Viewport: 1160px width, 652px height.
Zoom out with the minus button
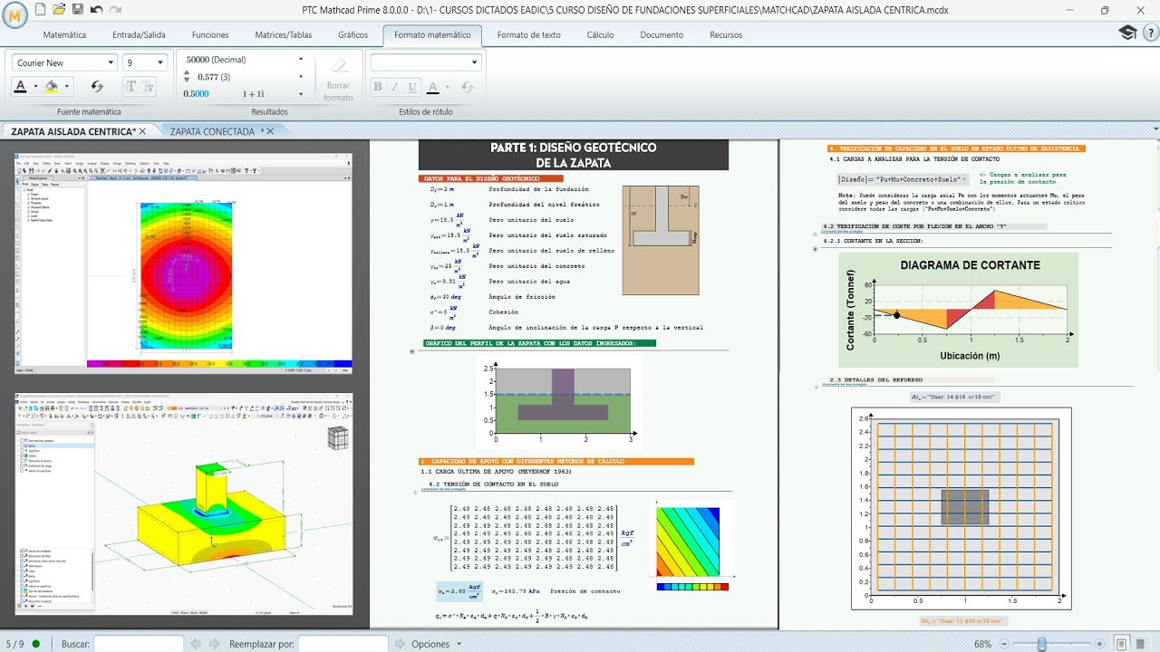[1003, 644]
